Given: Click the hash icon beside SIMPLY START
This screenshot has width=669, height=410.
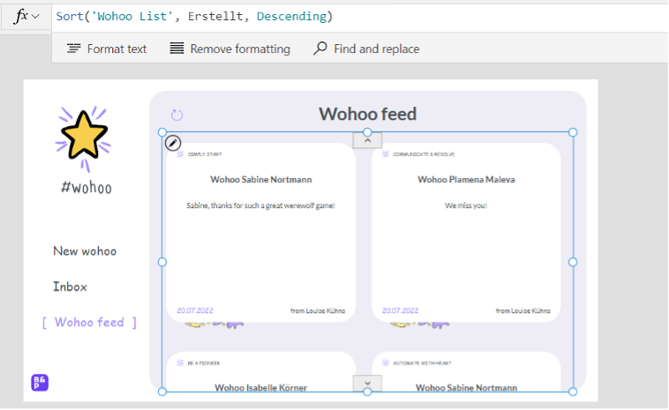Looking at the screenshot, I should pos(180,153).
